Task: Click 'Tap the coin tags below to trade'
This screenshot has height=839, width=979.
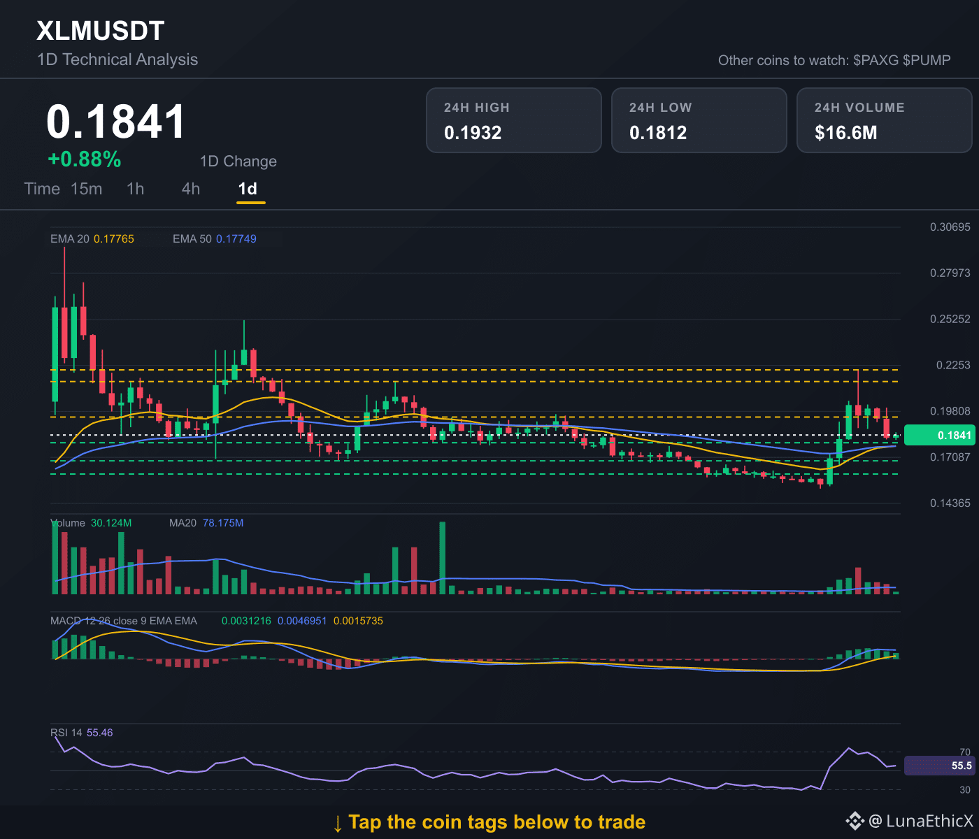Action: pos(496,822)
